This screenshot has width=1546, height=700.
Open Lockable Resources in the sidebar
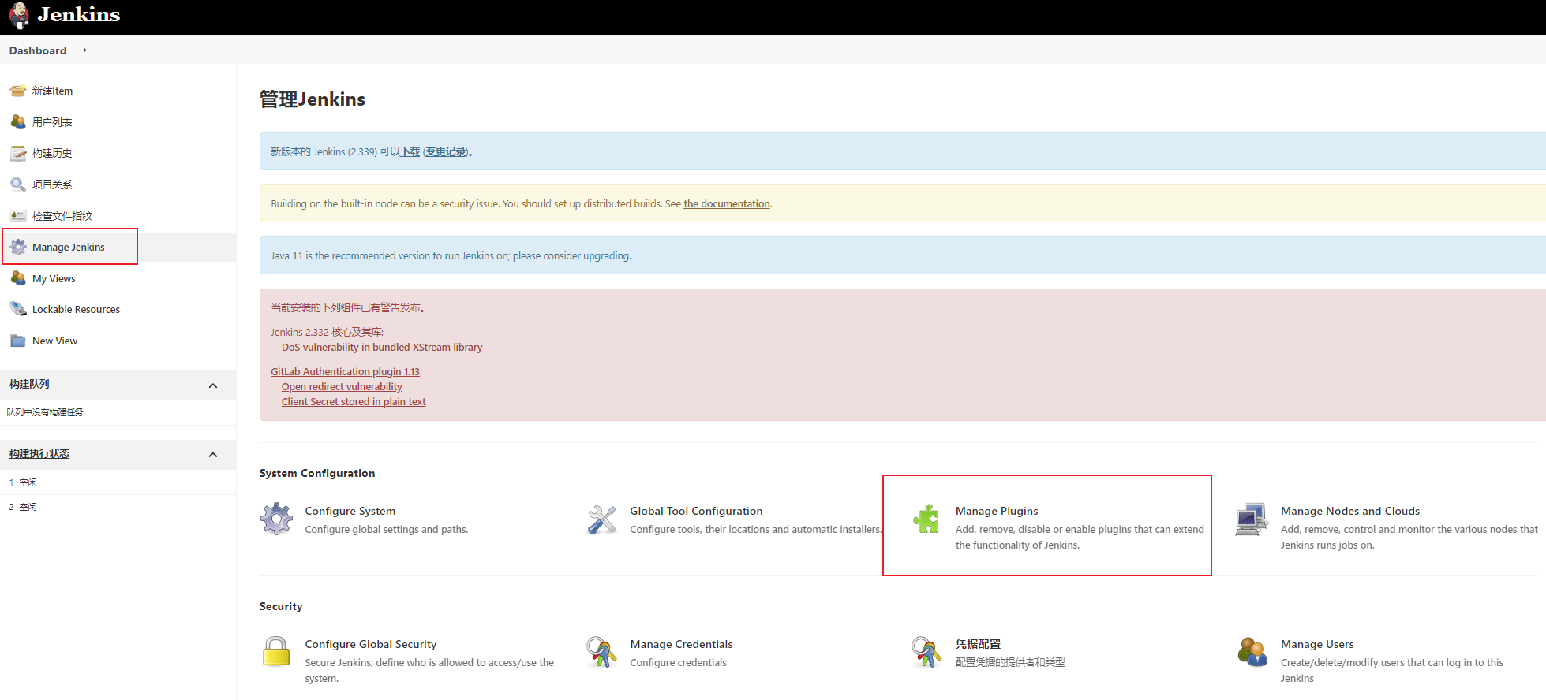76,309
